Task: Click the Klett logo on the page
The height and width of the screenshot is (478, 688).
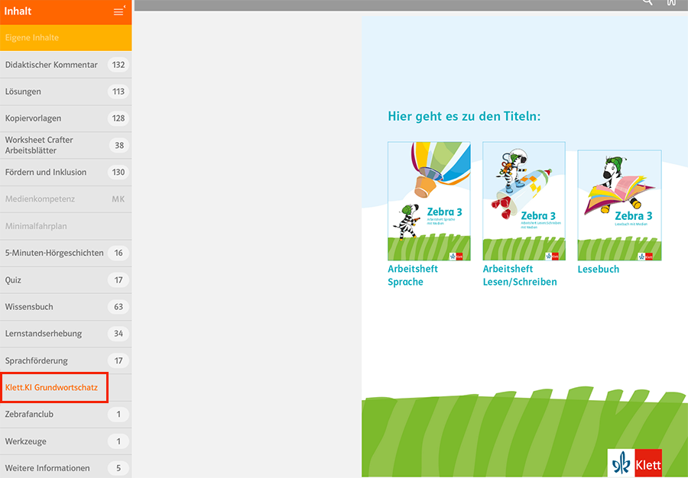Action: (x=634, y=463)
